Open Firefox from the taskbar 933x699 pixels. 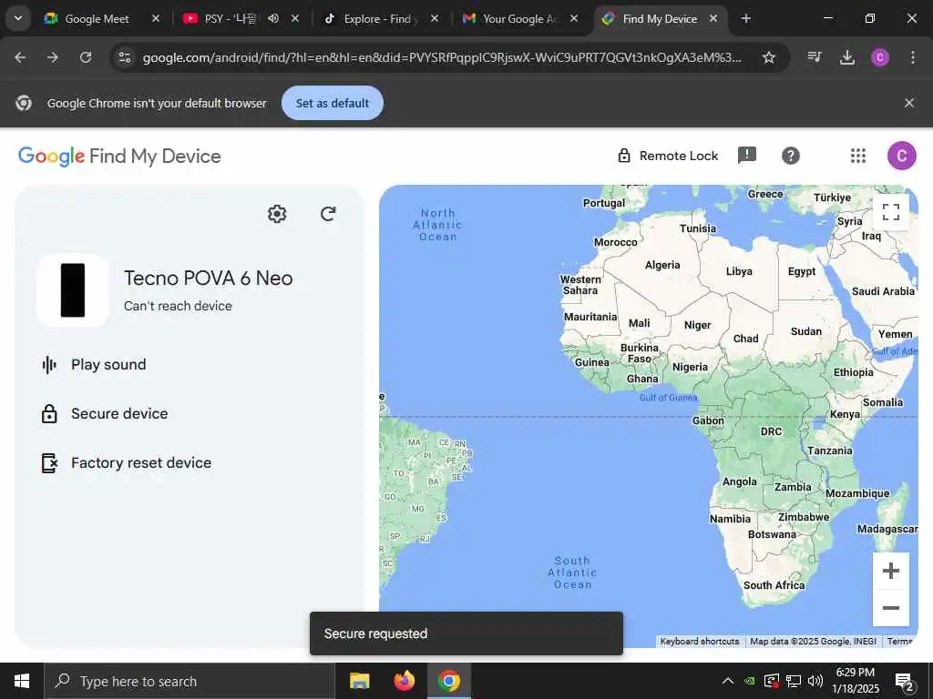click(405, 681)
